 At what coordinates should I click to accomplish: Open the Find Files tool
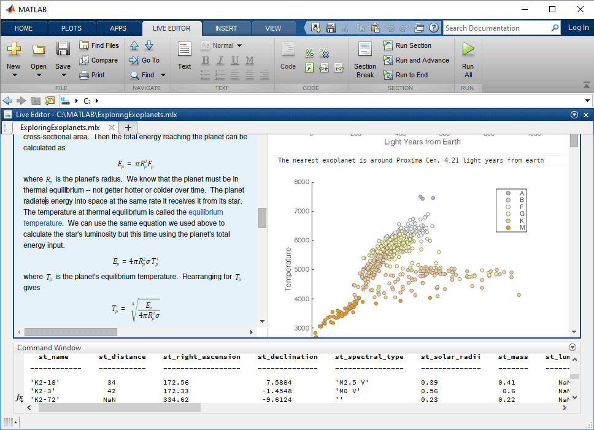click(x=99, y=45)
